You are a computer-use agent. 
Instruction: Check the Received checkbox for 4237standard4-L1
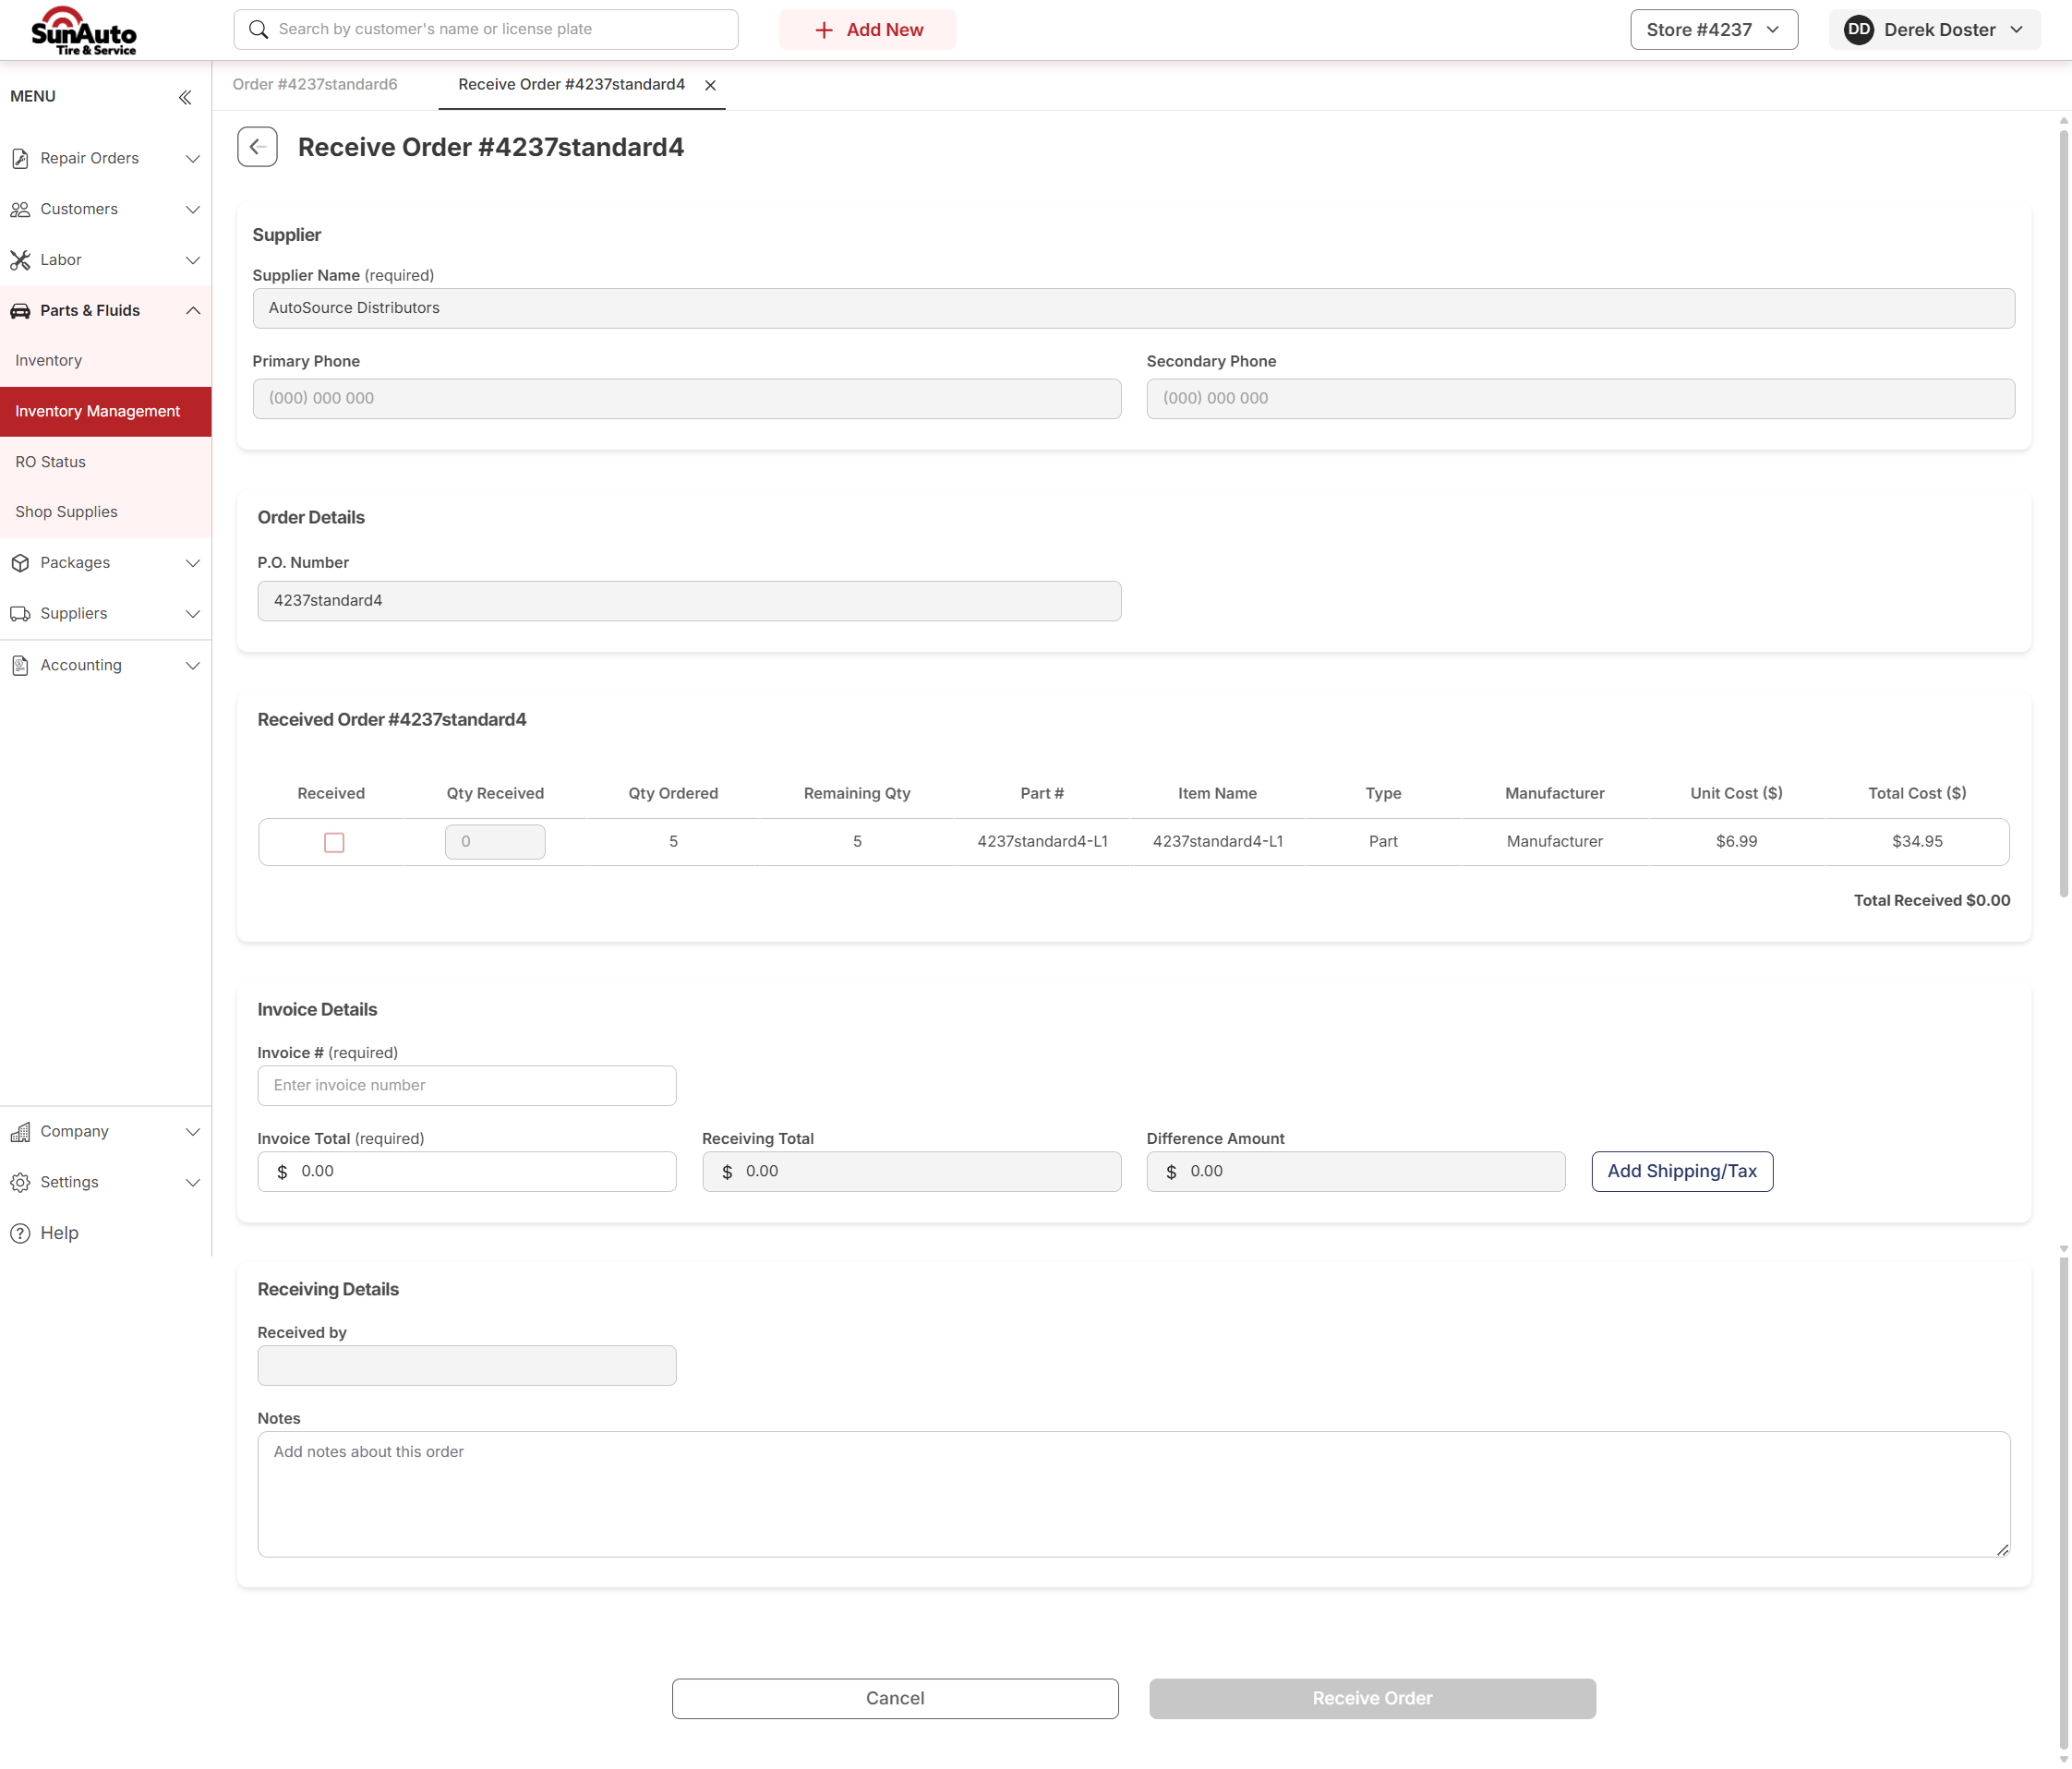pos(334,842)
